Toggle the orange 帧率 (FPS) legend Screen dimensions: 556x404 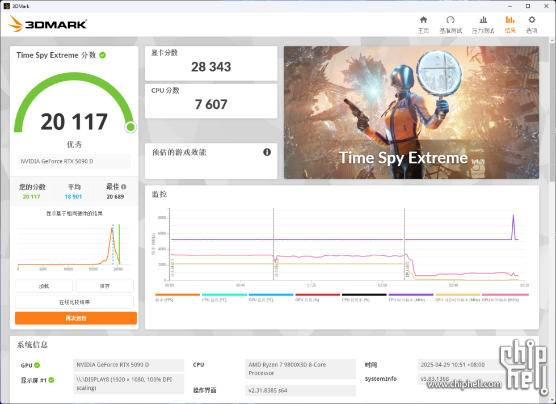pos(177,297)
